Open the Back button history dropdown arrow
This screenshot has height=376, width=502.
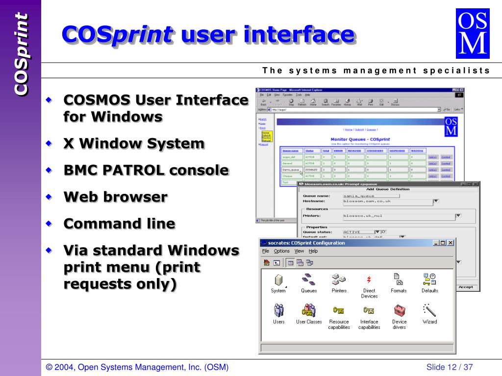[x=271, y=102]
